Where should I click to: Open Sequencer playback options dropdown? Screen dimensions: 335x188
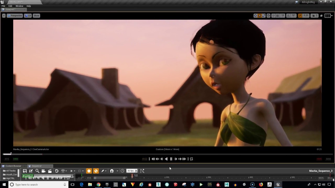72,171
